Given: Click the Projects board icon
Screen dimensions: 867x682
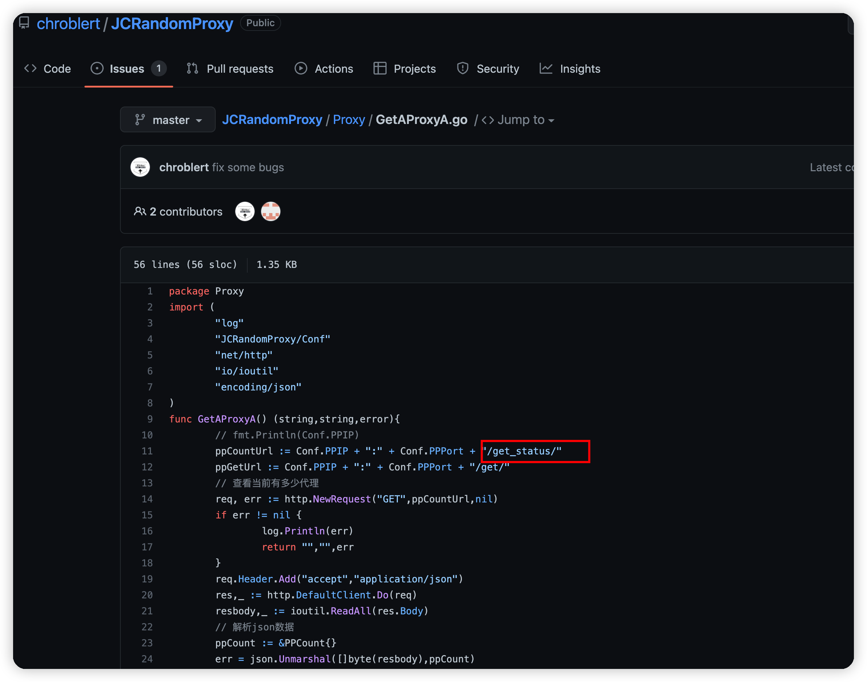Looking at the screenshot, I should [379, 68].
